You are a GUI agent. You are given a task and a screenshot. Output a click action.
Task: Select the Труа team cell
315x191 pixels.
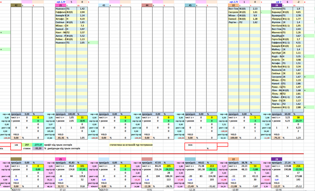coord(277,101)
